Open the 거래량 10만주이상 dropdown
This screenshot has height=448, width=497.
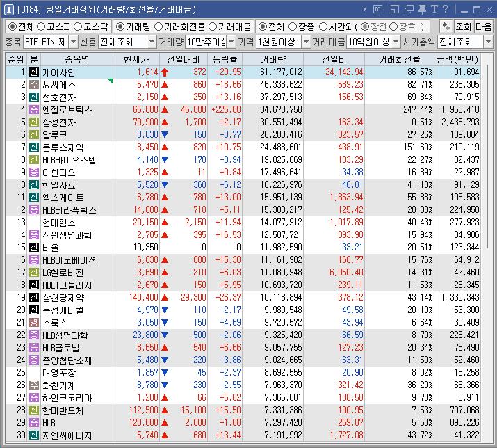[231, 42]
